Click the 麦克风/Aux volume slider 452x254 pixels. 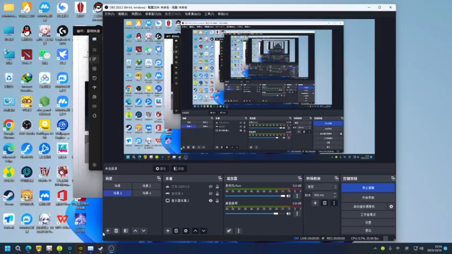(255, 196)
